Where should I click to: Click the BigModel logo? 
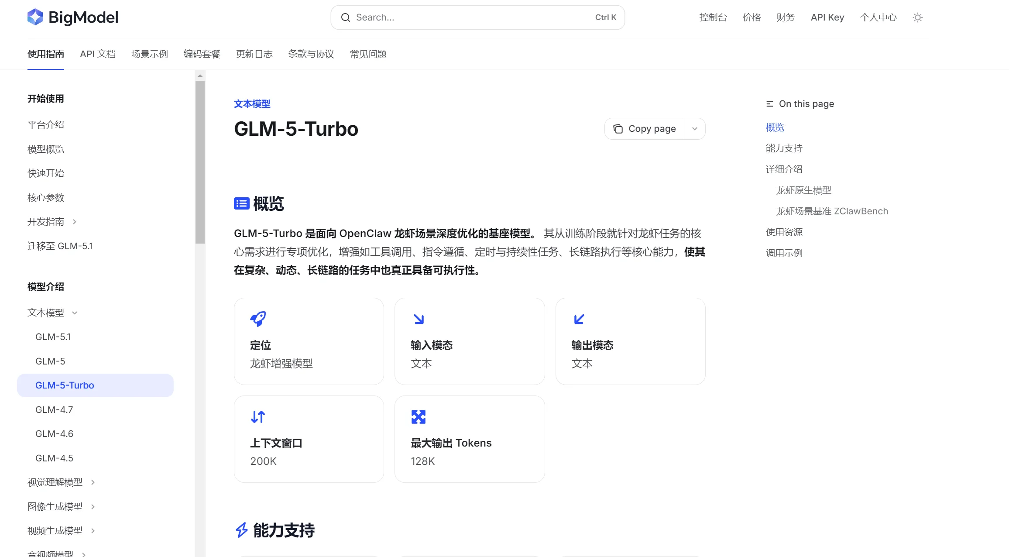click(72, 17)
